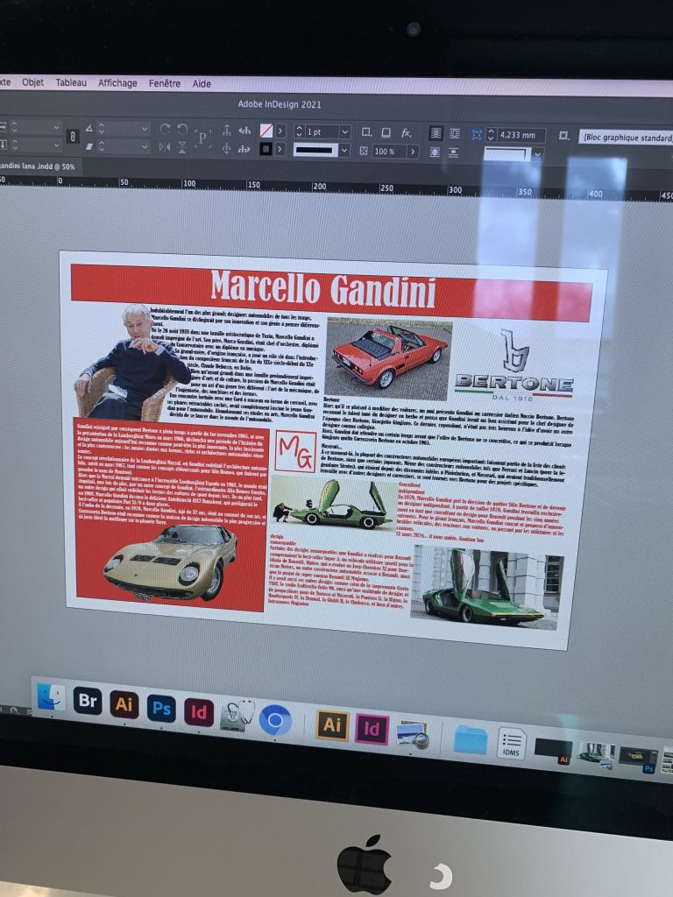The image size is (673, 897).
Task: Open the Fenêtre menu
Action: (164, 83)
